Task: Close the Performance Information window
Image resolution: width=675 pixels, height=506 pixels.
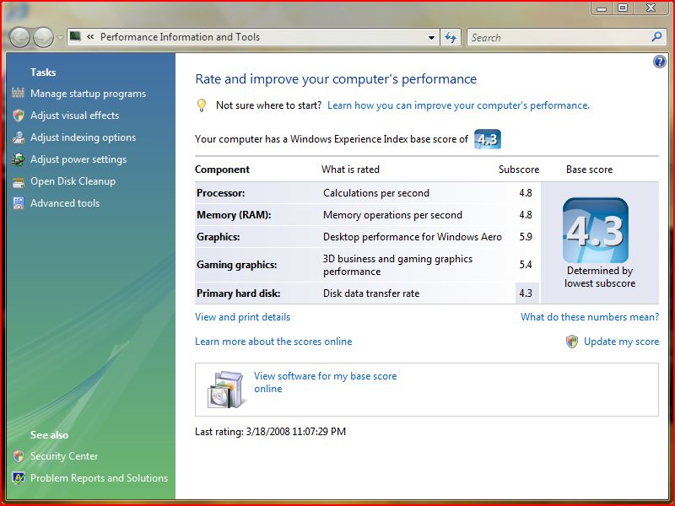Action: coord(651,8)
